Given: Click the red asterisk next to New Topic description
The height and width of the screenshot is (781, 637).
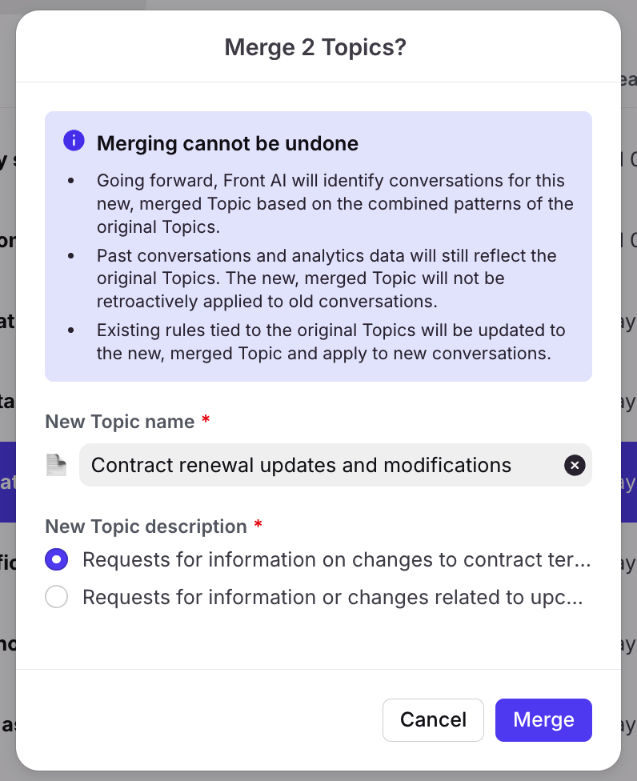Looking at the screenshot, I should click(258, 524).
